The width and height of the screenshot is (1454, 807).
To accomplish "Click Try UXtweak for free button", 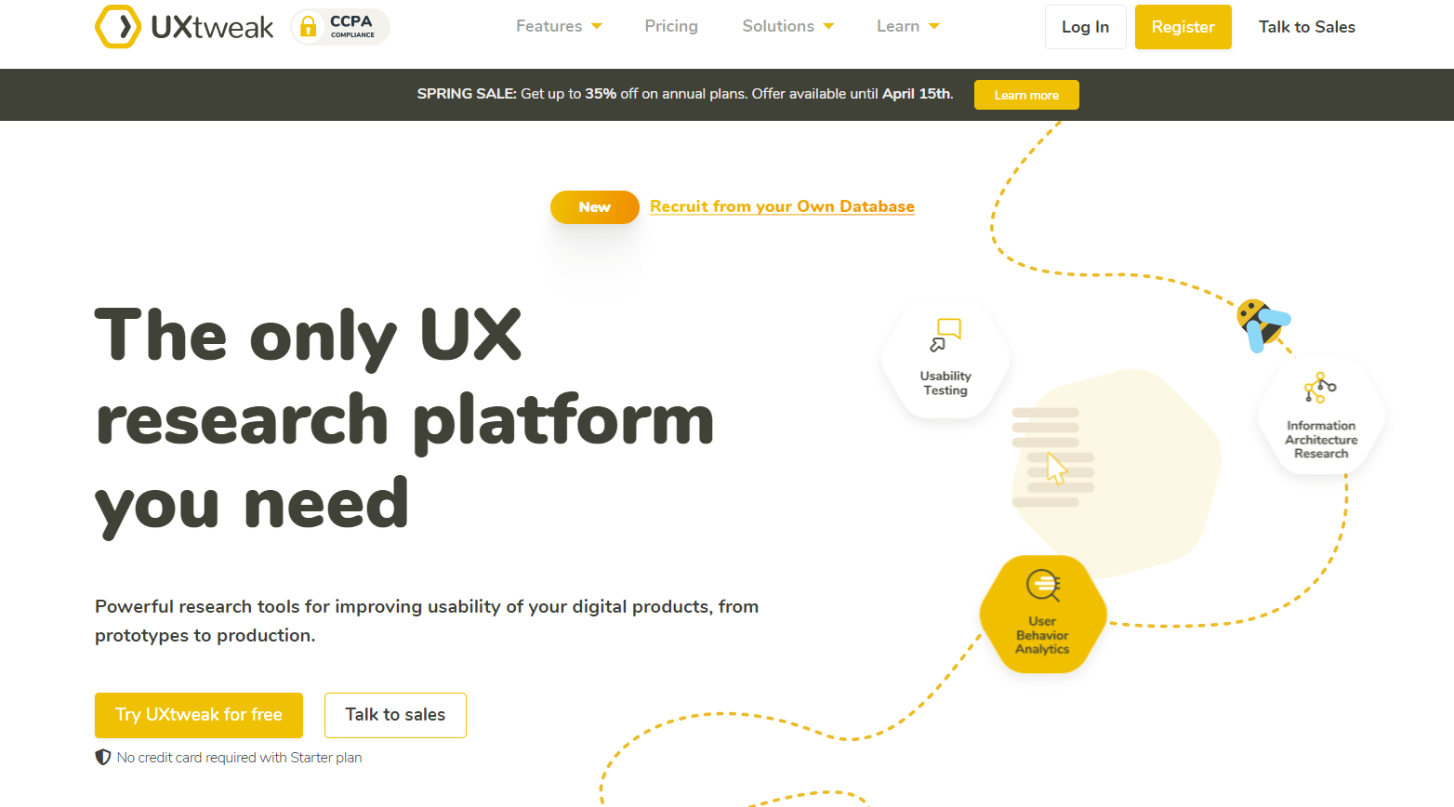I will click(199, 715).
